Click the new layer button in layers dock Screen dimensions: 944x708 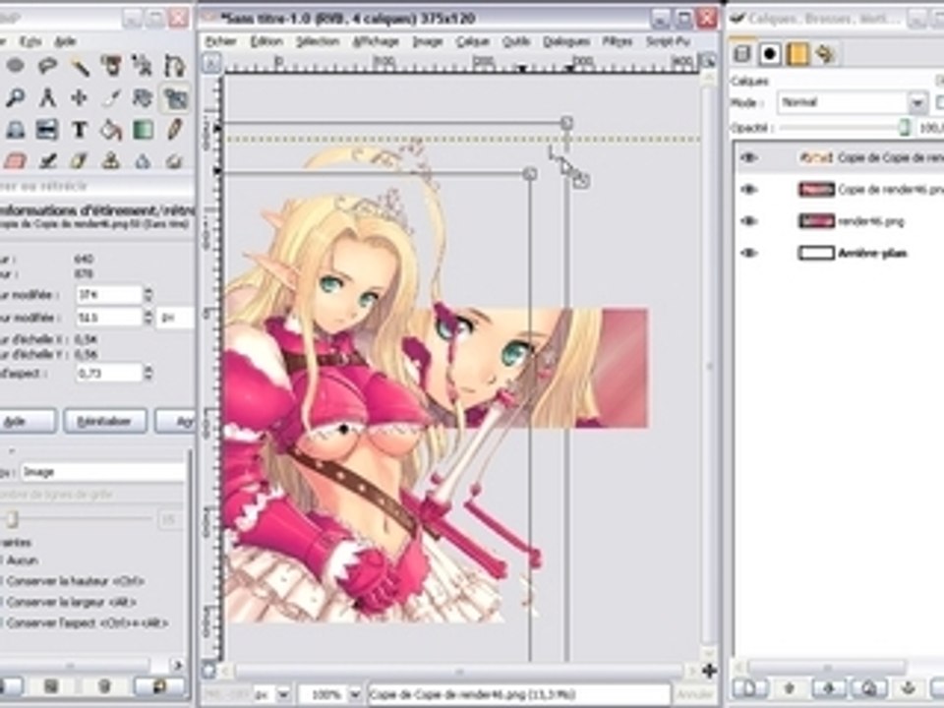(750, 687)
